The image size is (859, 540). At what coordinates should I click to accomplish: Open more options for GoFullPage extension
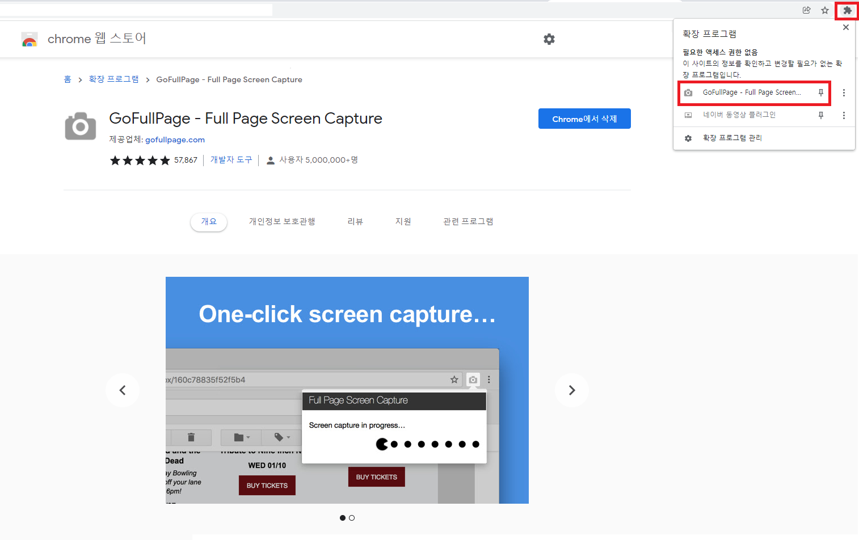coord(844,92)
